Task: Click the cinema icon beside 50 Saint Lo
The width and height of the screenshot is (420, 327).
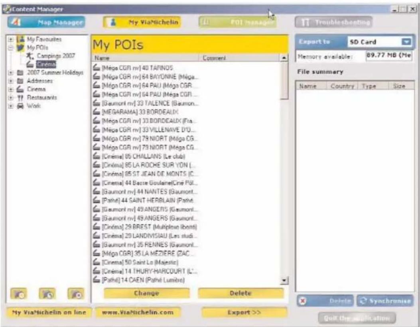Action: [97, 262]
